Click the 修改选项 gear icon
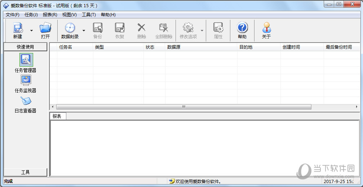The image size is (363, 187). click(188, 28)
